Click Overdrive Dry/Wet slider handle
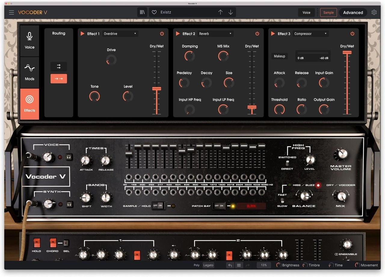This screenshot has width=385, height=277. (x=157, y=89)
